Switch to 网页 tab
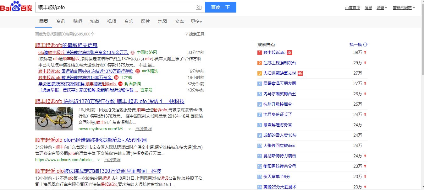Image resolution: width=424 pixels, height=190 pixels. pos(44,21)
